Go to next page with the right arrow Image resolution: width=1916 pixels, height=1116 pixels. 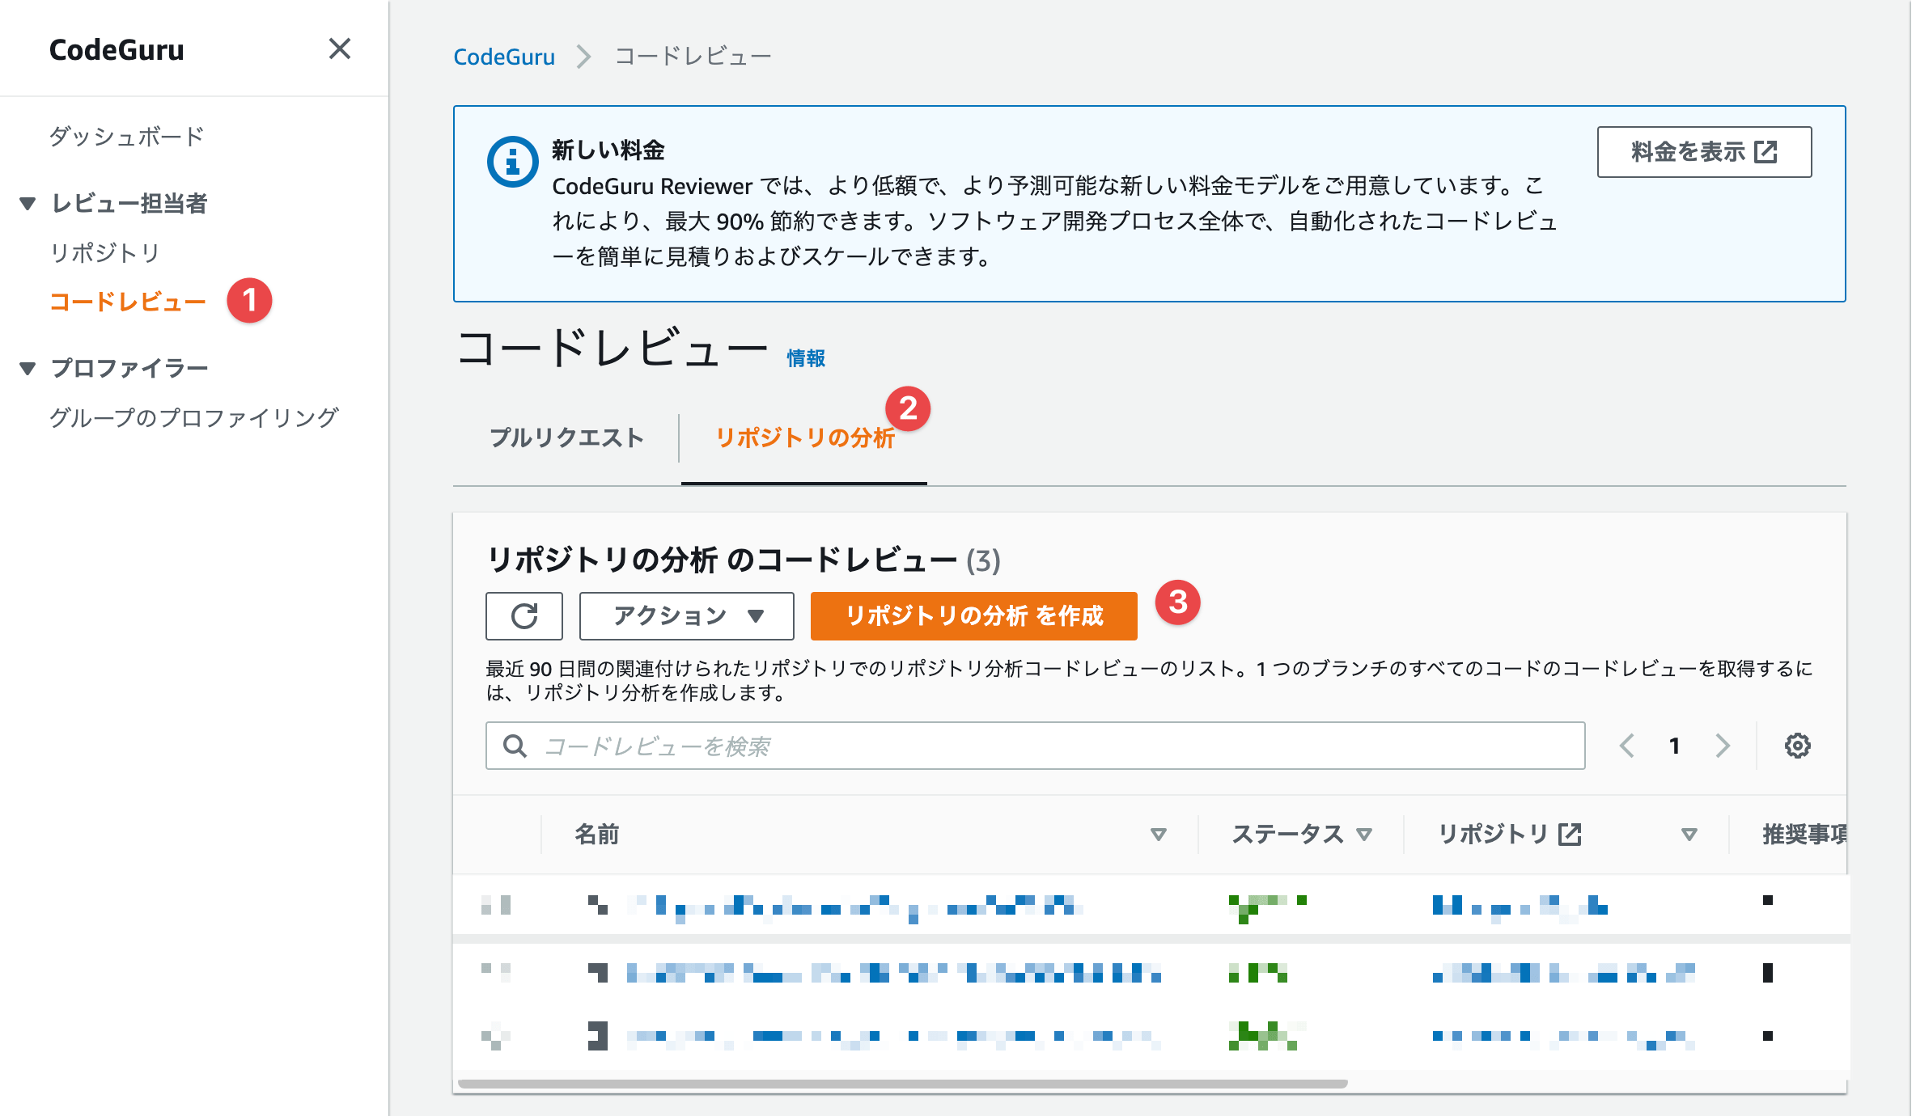tap(1722, 746)
